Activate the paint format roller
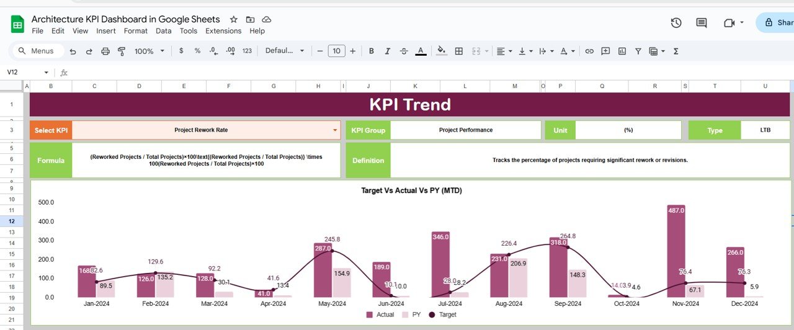The height and width of the screenshot is (330, 794). pos(122,51)
